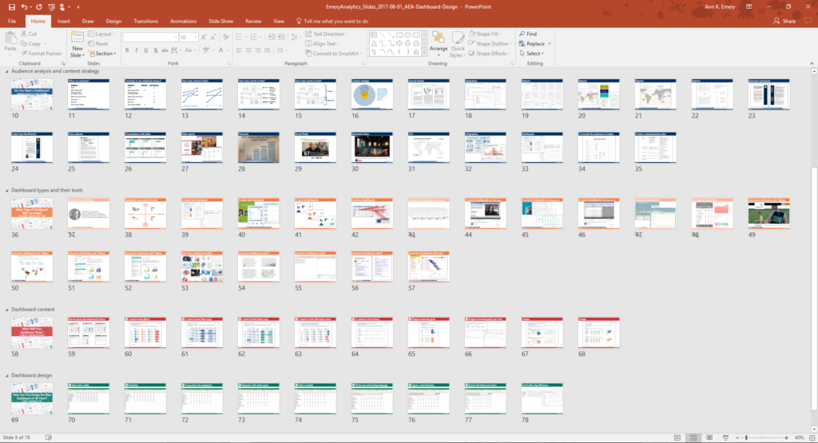The image size is (818, 443).
Task: Start presentation from beginning icon
Action: [51, 6]
